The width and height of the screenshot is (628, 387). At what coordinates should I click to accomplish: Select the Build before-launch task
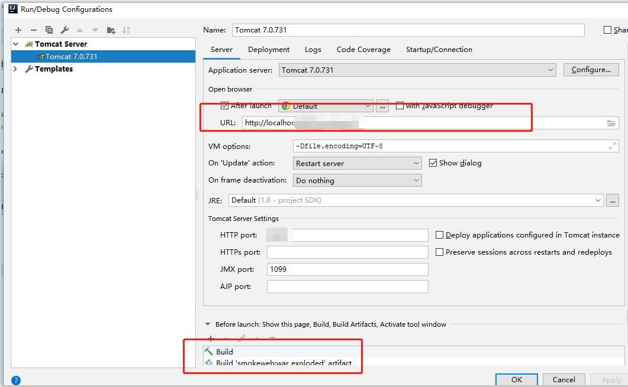[x=414, y=352]
